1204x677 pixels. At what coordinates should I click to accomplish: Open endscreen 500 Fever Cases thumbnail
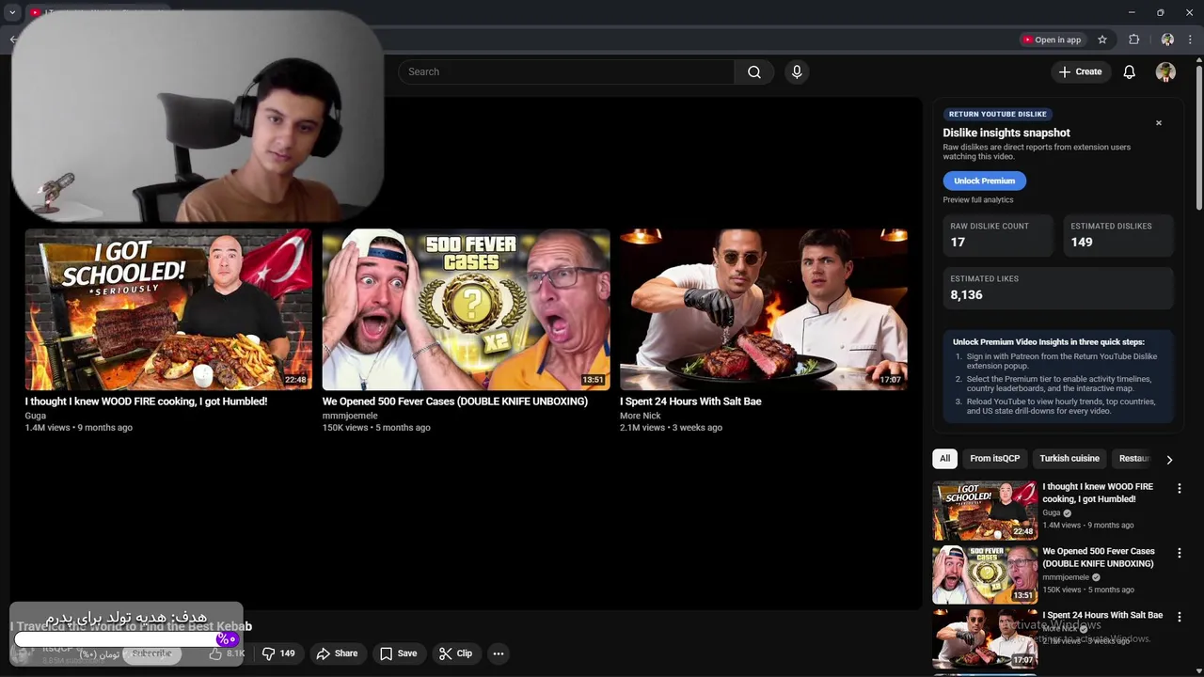tap(466, 309)
